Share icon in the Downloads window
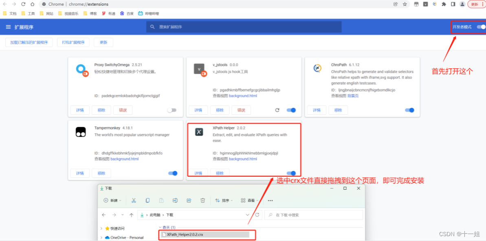 [189, 200]
